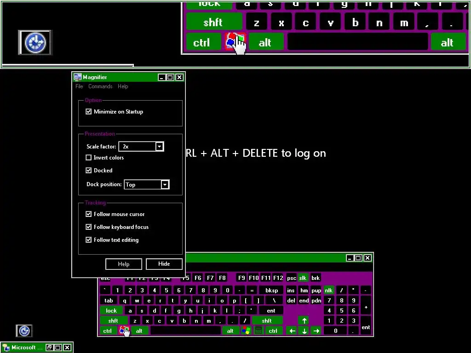
Task: Enable Invert colors option
Action: pos(88,157)
